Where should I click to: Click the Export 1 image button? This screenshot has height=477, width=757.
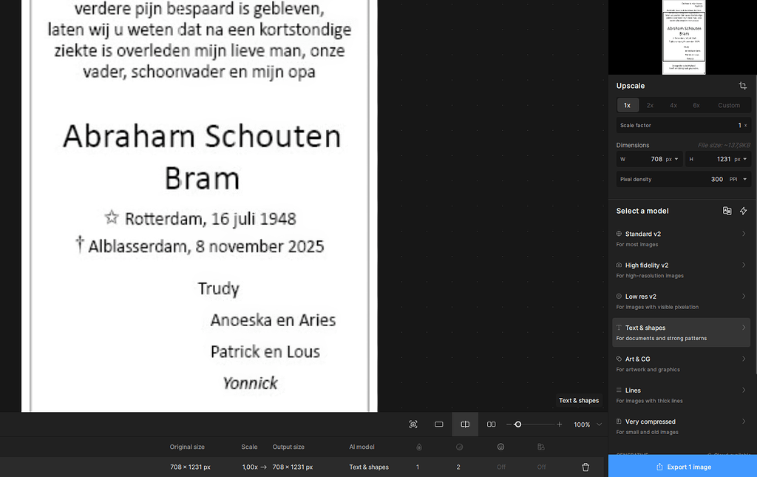(x=682, y=467)
